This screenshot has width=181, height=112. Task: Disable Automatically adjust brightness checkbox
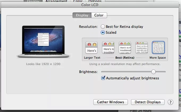(103, 78)
